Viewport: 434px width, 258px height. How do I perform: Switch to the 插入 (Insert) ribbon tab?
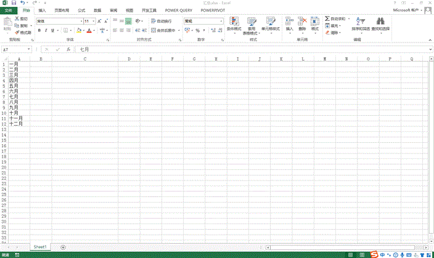pos(42,10)
